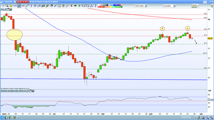214x120 pixels.
Task: Close the Prix panel
Action: (11, 9)
